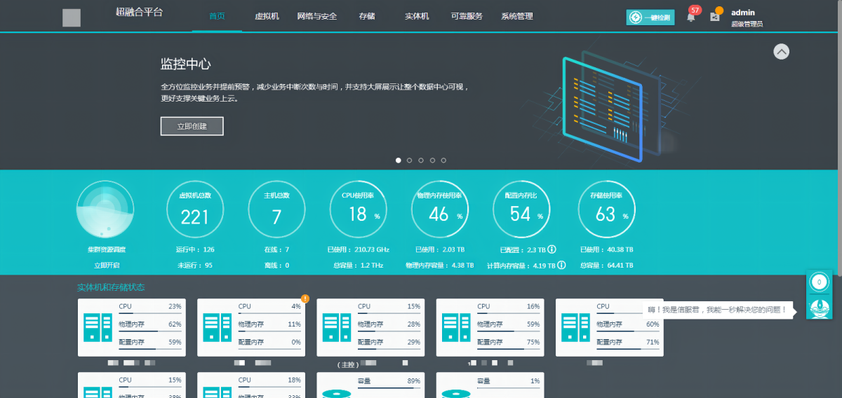Click the 主机总数 7 circle
Viewport: 842px width, 398px height.
[x=276, y=210]
